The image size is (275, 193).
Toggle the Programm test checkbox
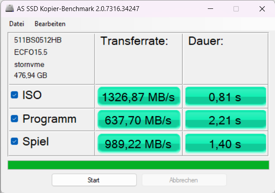tap(15, 118)
